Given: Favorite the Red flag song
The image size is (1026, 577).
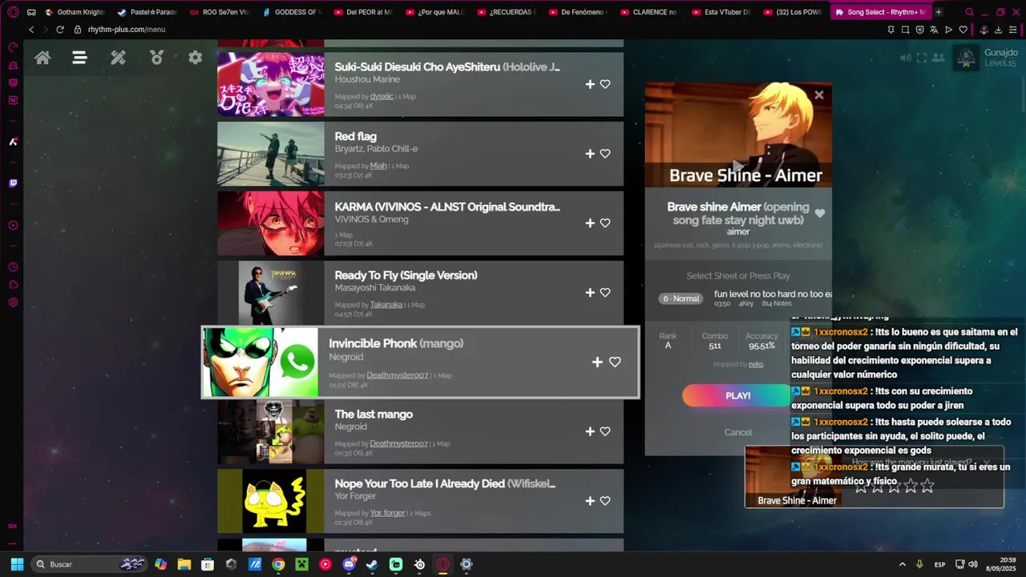Looking at the screenshot, I should (x=605, y=154).
